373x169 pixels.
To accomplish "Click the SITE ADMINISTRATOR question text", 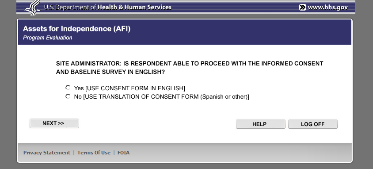I will pyautogui.click(x=190, y=68).
